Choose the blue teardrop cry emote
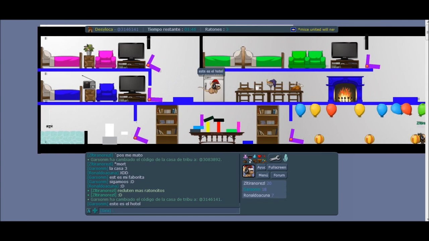Viewport: 429px width, 241px height. (255, 156)
